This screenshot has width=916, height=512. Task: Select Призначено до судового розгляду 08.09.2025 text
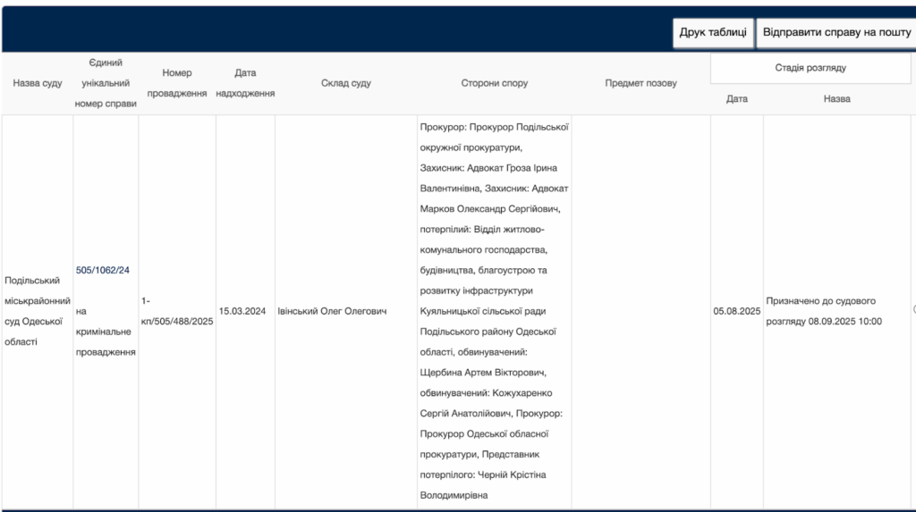tap(824, 311)
